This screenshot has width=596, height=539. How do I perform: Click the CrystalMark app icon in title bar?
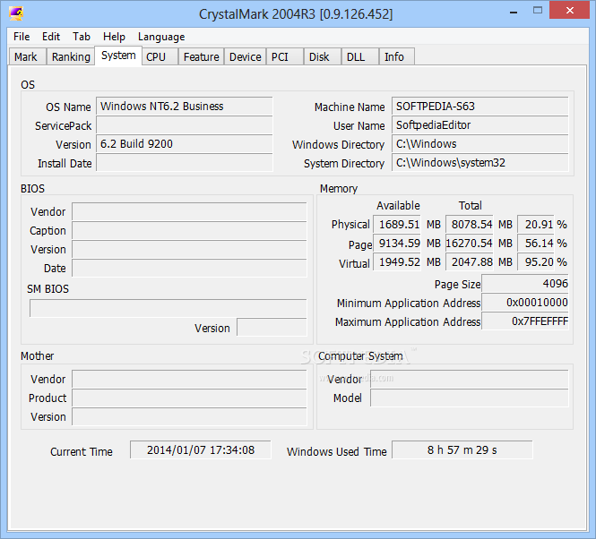pos(16,13)
